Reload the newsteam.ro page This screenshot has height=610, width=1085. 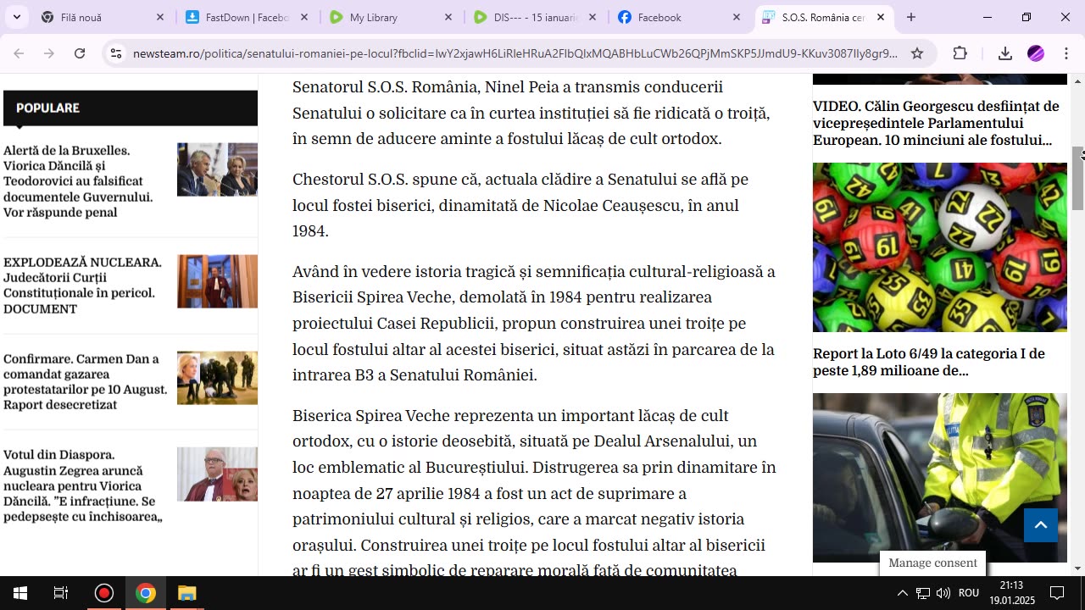(x=80, y=53)
